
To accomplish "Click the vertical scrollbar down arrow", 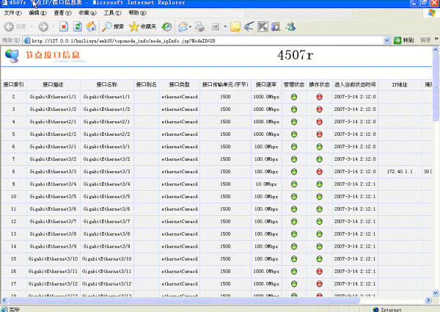I will pyautogui.click(x=436, y=293).
